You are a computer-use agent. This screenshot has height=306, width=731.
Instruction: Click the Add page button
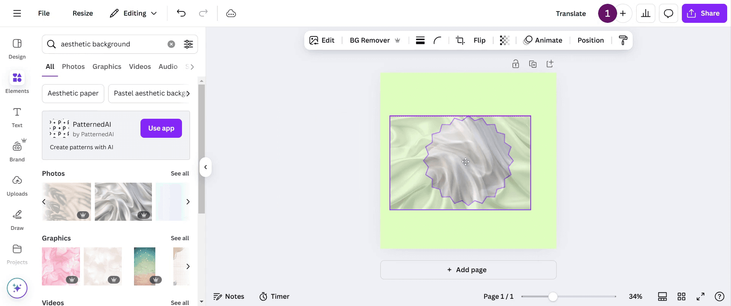[x=468, y=270]
